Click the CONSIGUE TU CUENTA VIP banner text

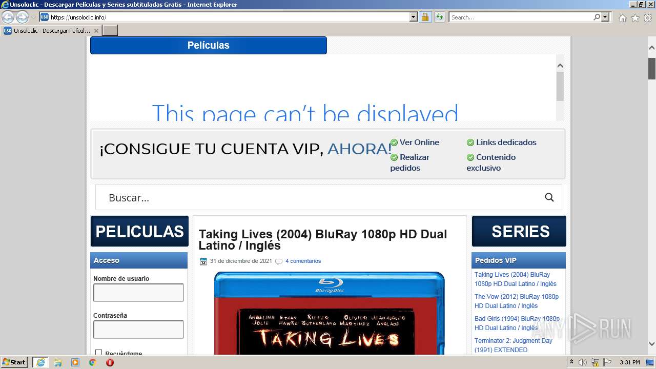click(x=245, y=149)
